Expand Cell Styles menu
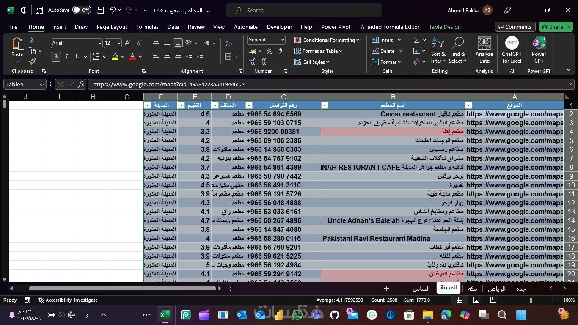The image size is (578, 325). coord(311,62)
